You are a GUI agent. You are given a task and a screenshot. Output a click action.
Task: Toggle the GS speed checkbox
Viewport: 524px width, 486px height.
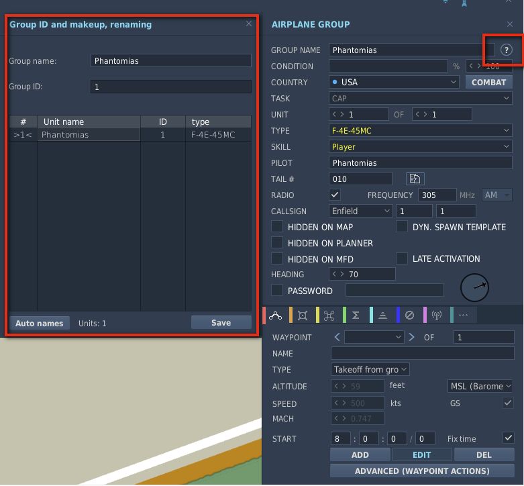508,403
